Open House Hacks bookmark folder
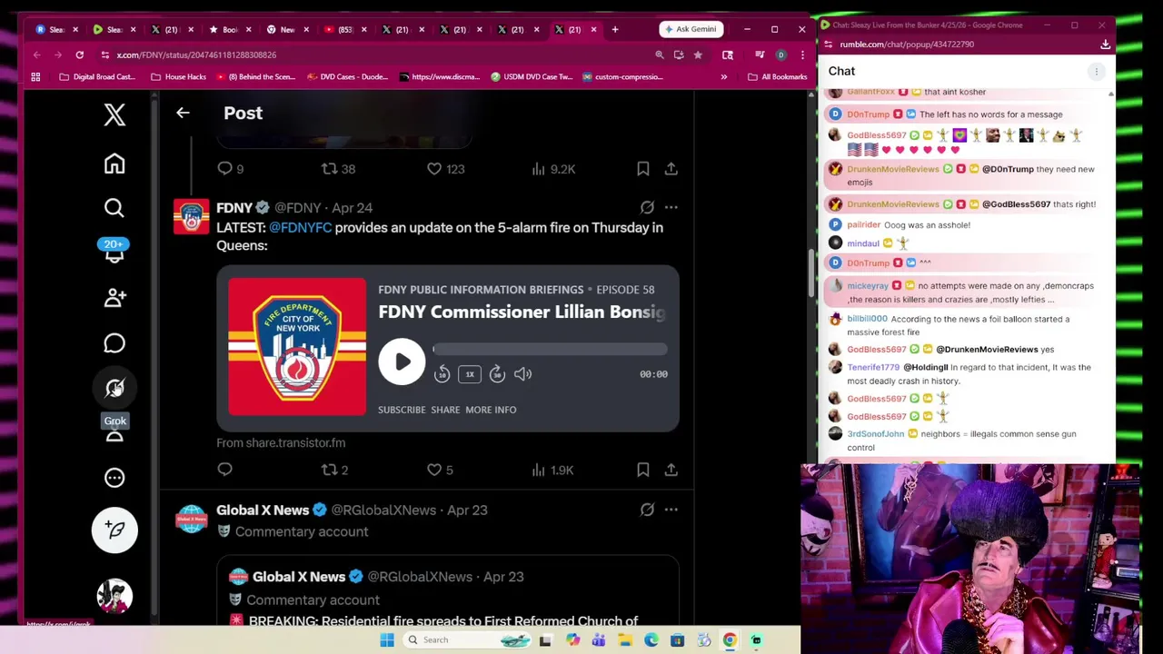 click(179, 76)
